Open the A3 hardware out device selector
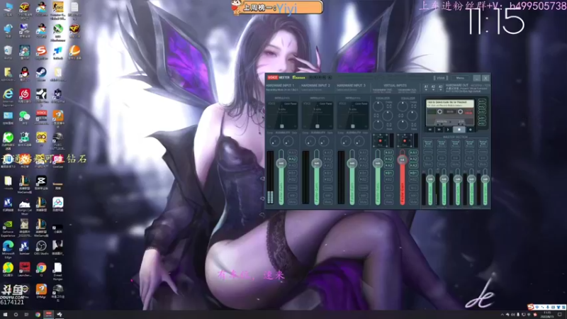Screen dimensions: 567x319 [440, 87]
